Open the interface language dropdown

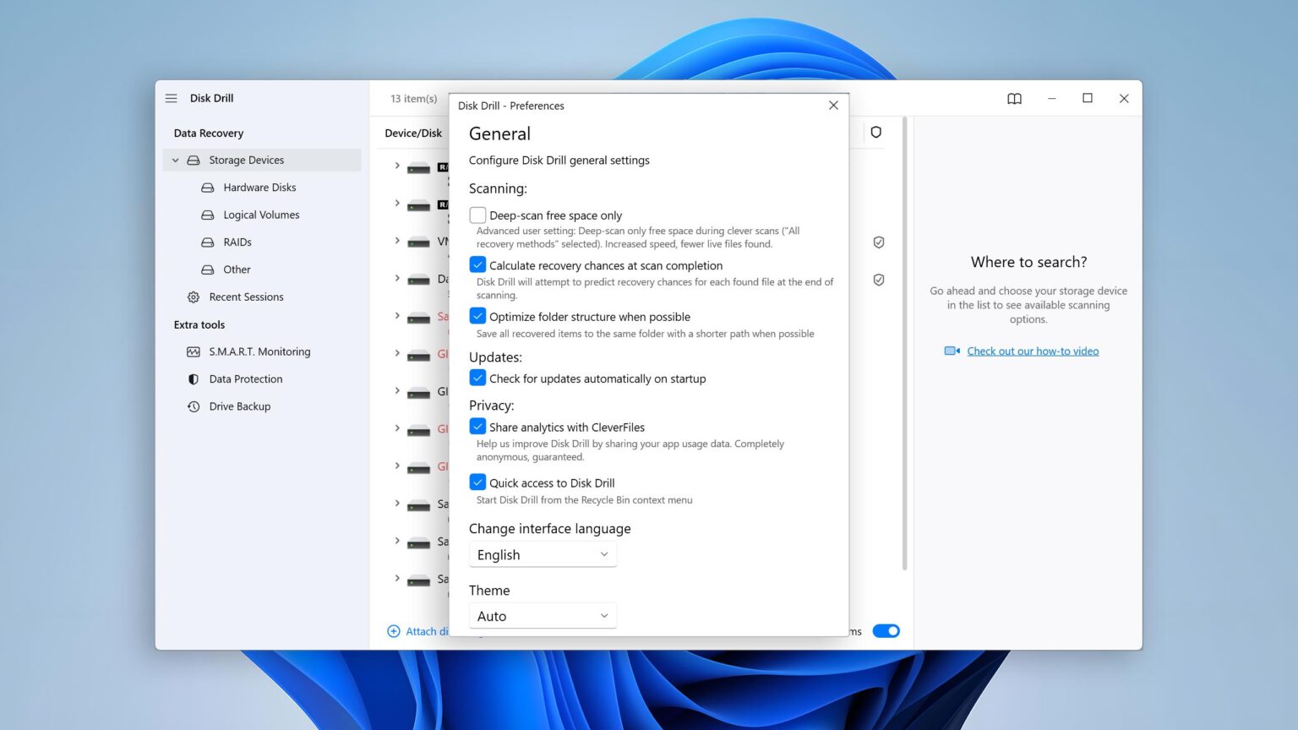(x=543, y=554)
